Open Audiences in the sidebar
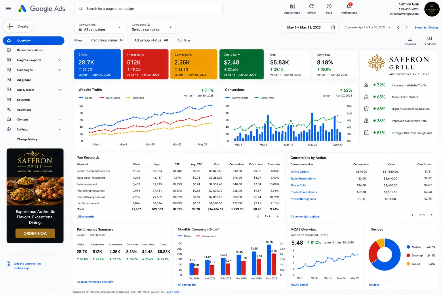The image size is (442, 295). click(24, 110)
